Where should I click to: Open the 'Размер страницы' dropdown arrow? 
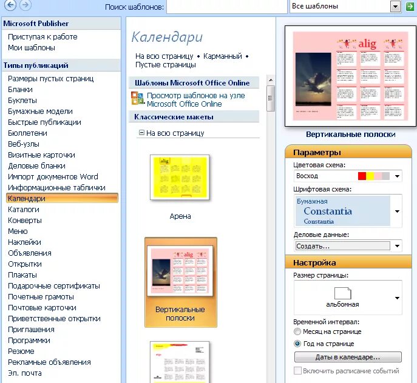397,298
